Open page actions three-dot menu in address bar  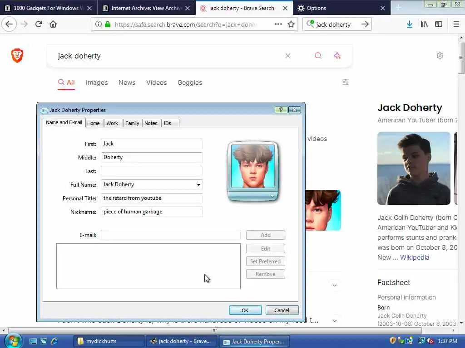click(x=278, y=24)
